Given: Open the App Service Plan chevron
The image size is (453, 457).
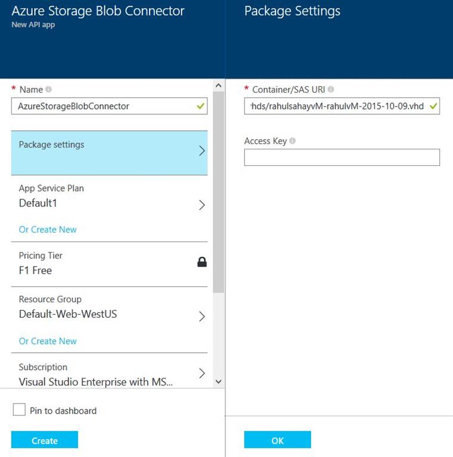Looking at the screenshot, I should point(202,205).
